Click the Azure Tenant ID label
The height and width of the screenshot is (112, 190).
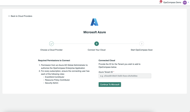[x=106, y=72]
